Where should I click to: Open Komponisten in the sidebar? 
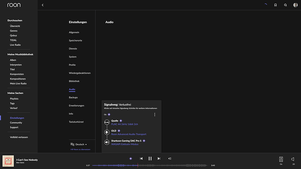pyautogui.click(x=17, y=74)
